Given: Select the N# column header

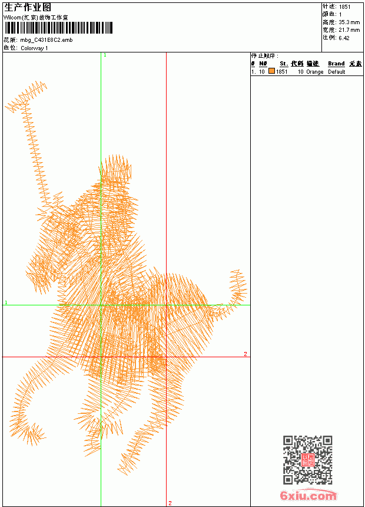Looking at the screenshot, I should pos(263,64).
